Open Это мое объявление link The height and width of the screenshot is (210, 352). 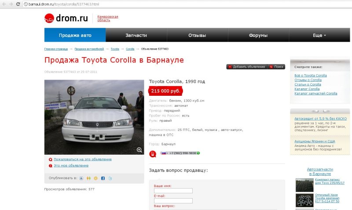(x=71, y=165)
